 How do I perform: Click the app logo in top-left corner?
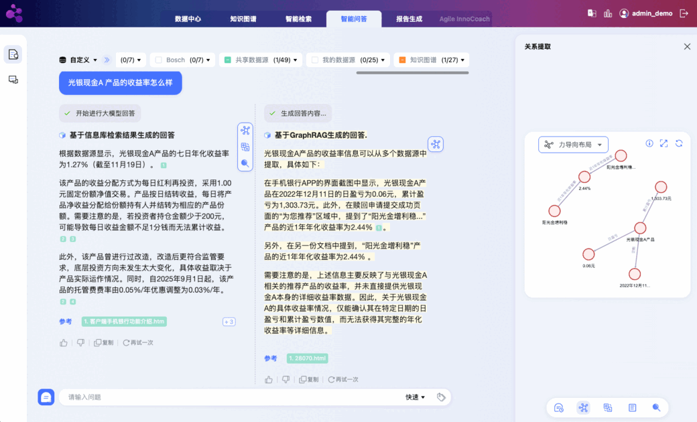pos(14,13)
